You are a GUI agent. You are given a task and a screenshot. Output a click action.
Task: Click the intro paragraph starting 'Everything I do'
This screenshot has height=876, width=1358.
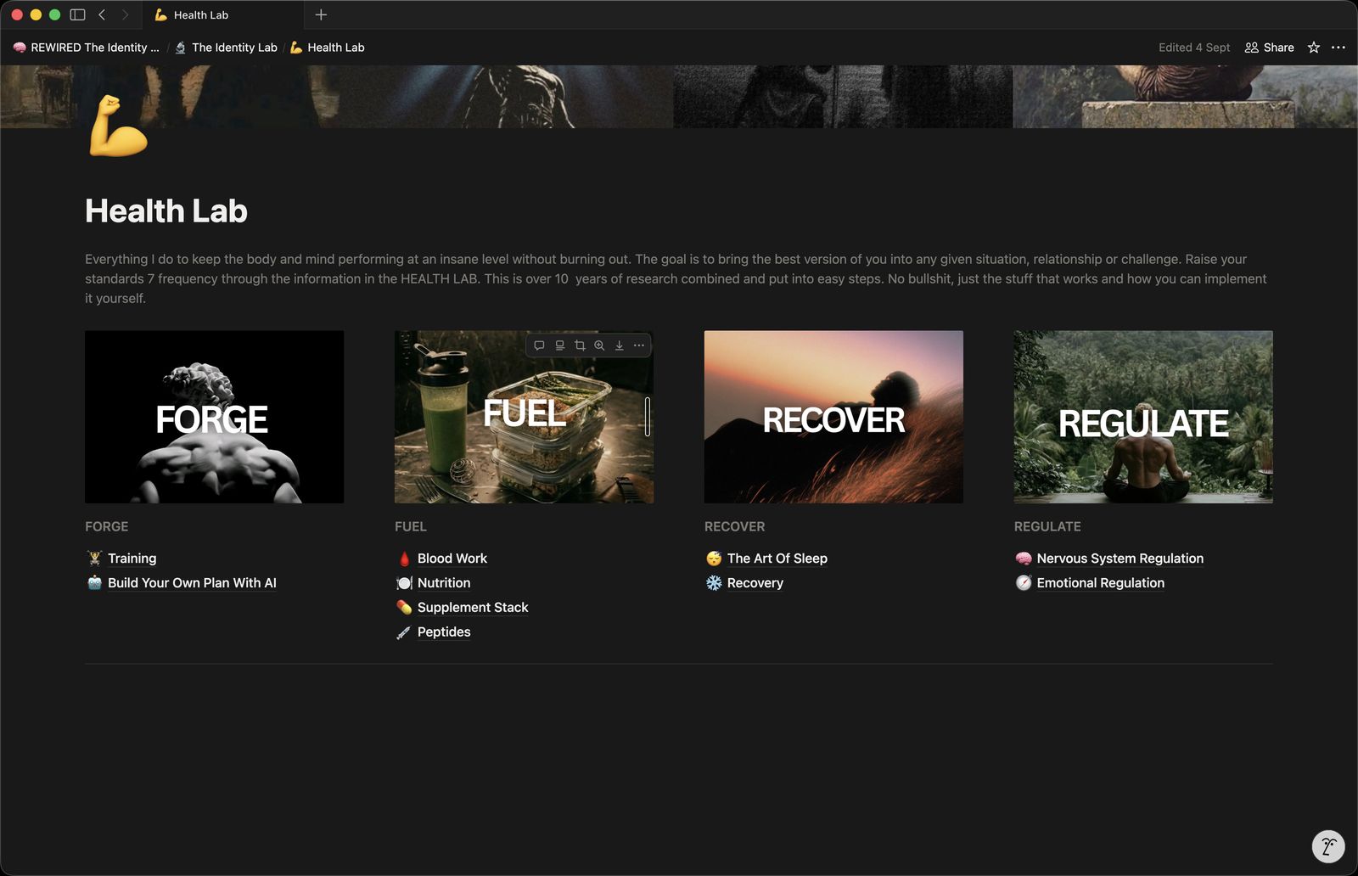coord(676,278)
